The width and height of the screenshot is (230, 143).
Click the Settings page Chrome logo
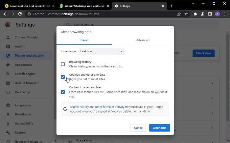click(8, 25)
